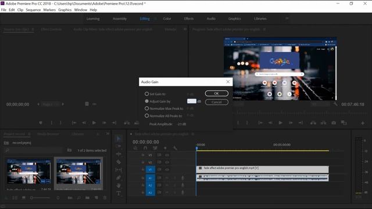Screen dimensions: 372x209
Task: Create new item in Project panel
Action: 96,197
